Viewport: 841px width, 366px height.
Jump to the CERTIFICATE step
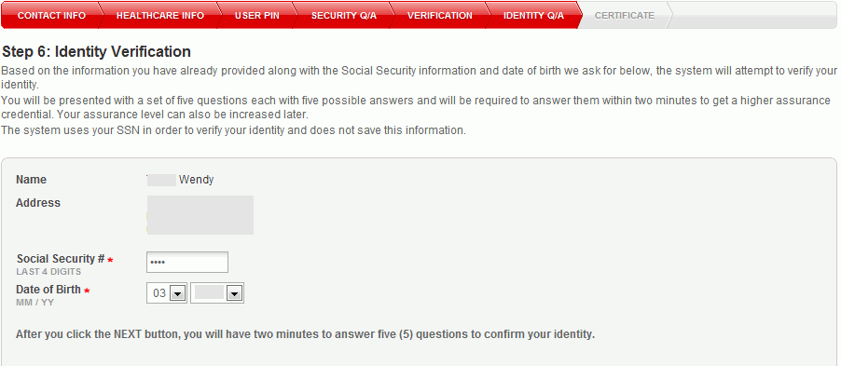(x=625, y=16)
